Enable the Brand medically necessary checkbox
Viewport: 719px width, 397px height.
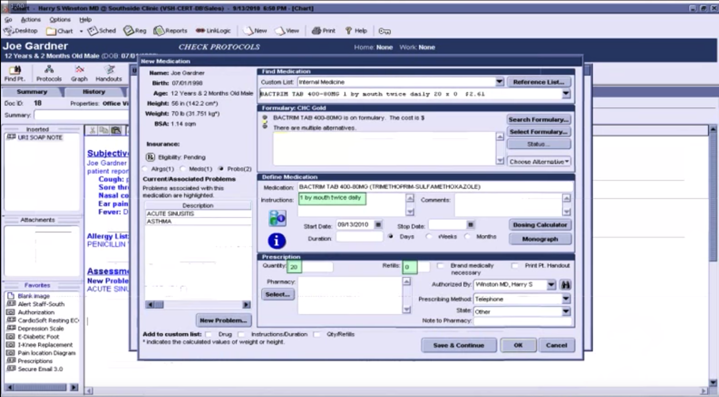(439, 265)
